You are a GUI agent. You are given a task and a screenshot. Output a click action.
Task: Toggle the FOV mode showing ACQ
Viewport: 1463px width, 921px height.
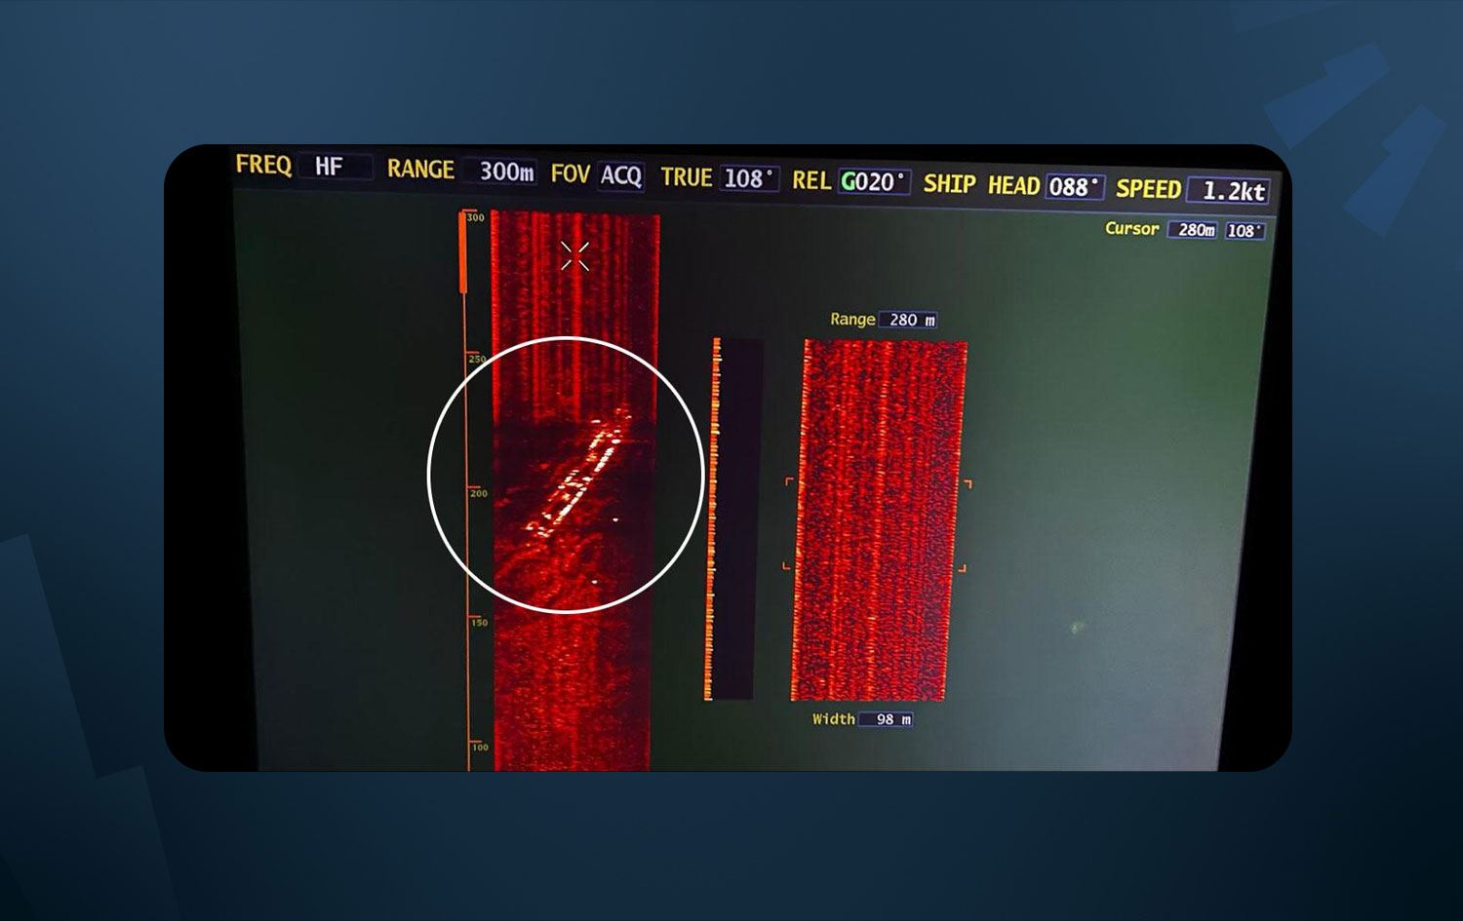(620, 175)
